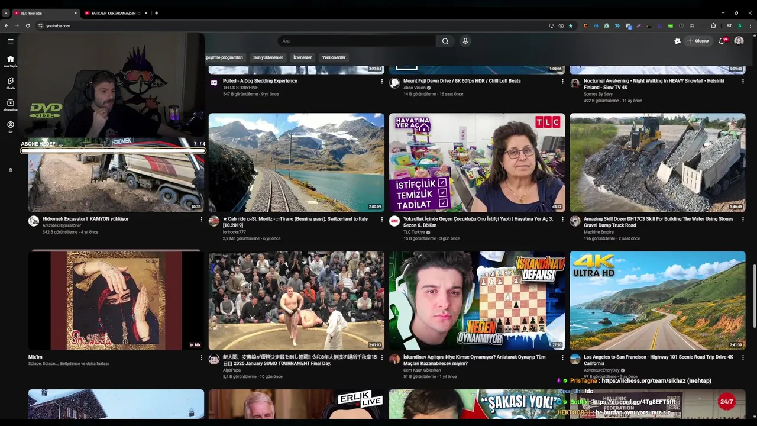Open Solace Mix album thumbnail
Screen dimensions: 757x426
[x=116, y=301]
